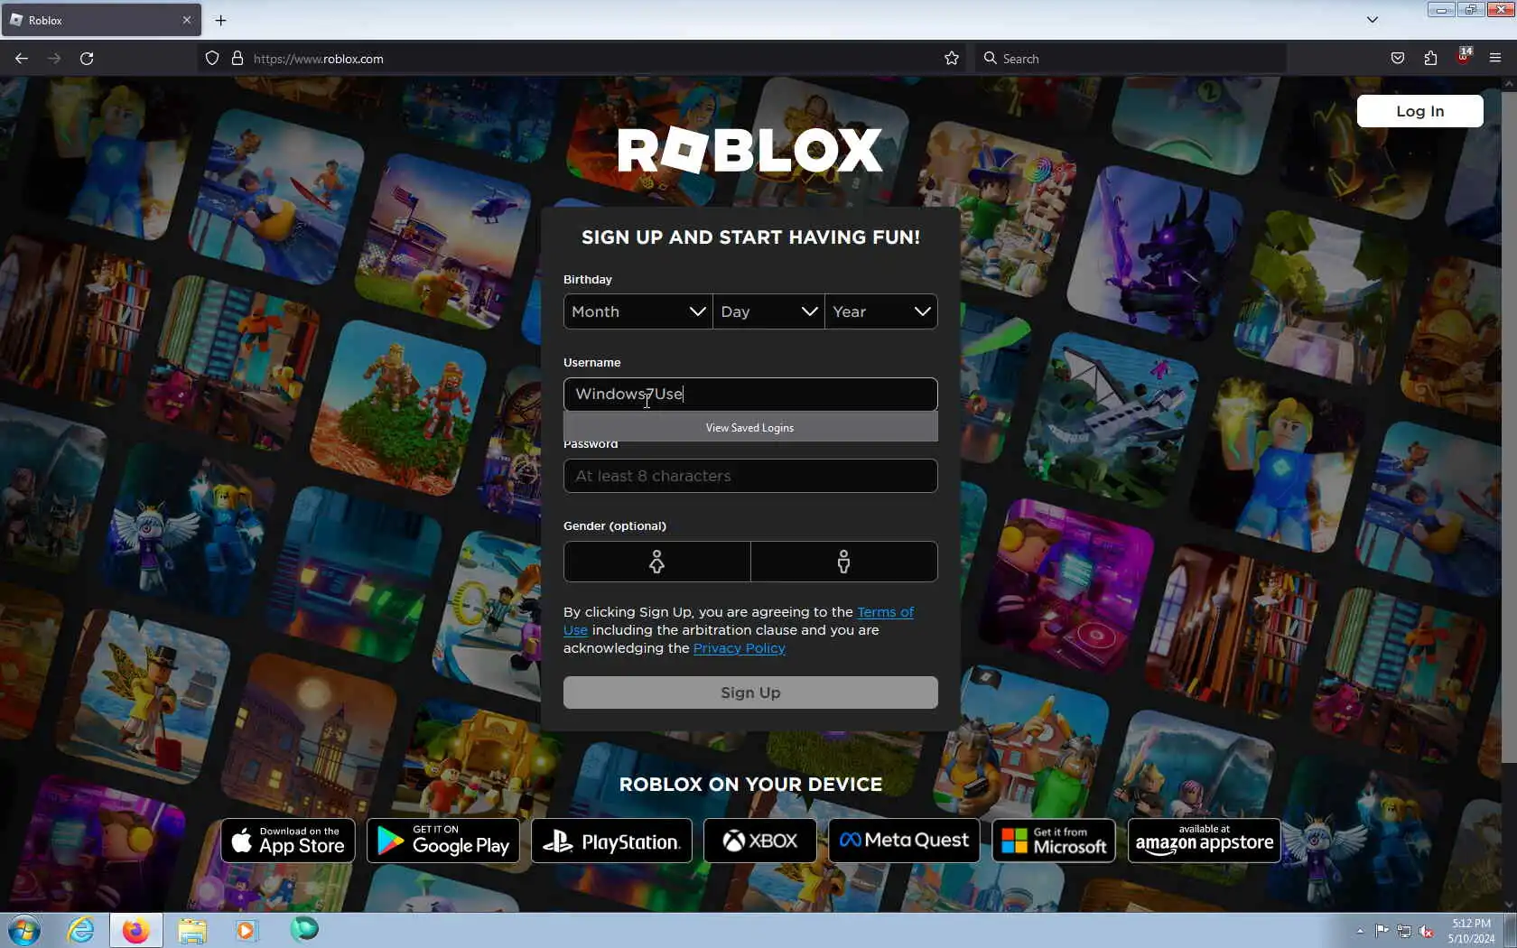This screenshot has height=948, width=1517.
Task: Open Windows Explorer folder from the taskbar
Action: click(191, 930)
